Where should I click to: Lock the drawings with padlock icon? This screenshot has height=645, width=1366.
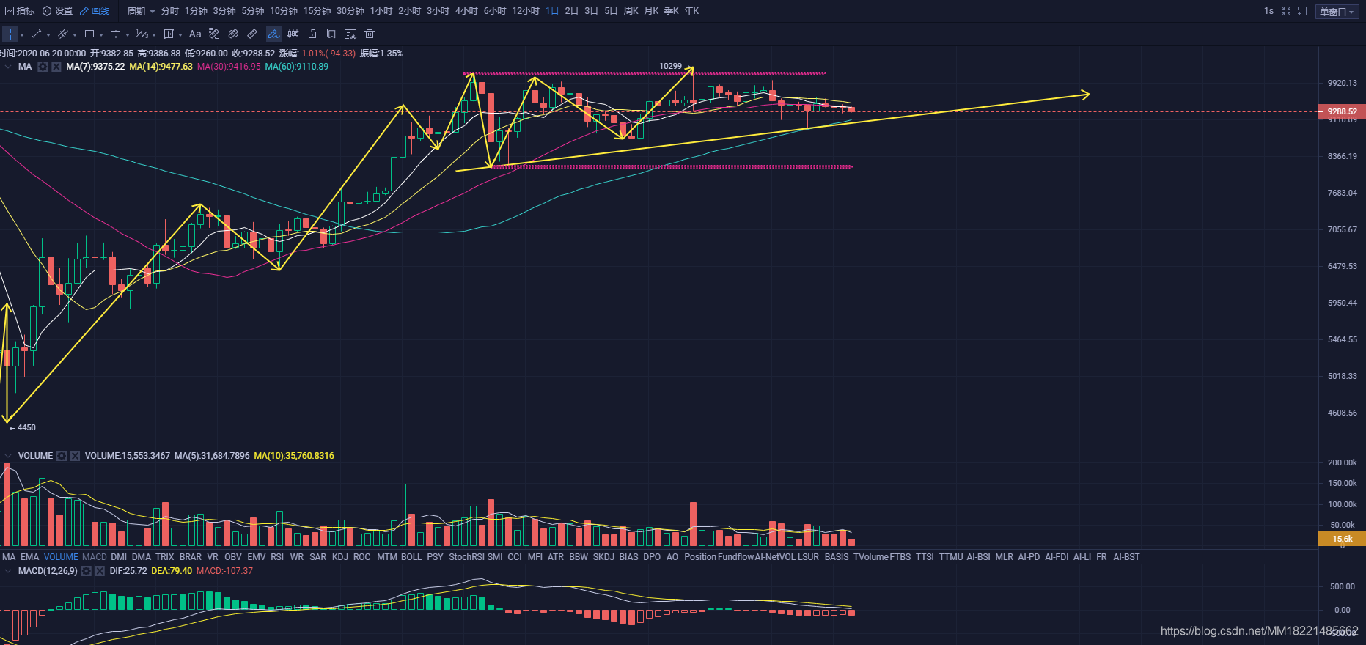tap(312, 34)
